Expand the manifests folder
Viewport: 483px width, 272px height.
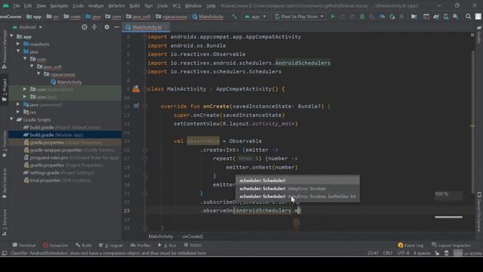coord(18,44)
